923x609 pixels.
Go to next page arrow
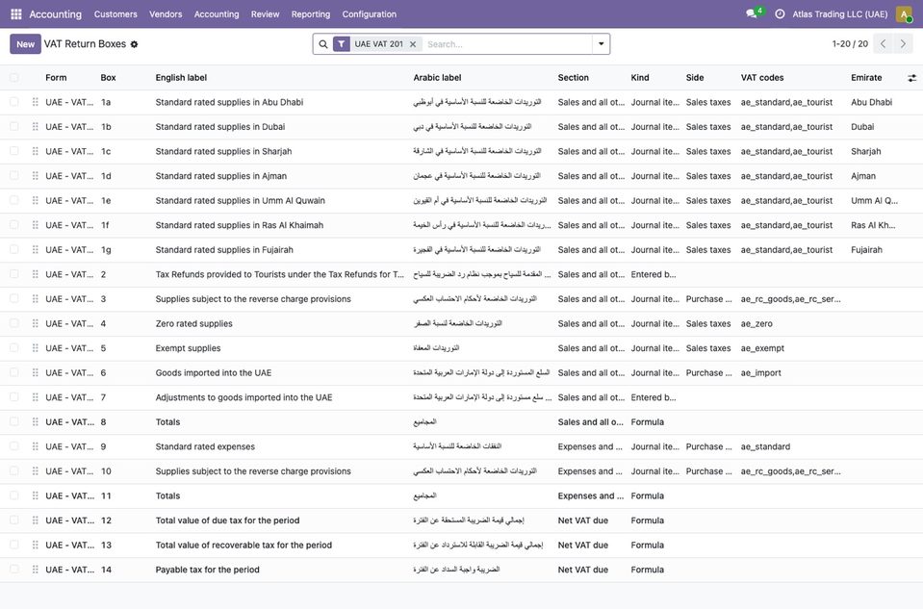tap(903, 43)
